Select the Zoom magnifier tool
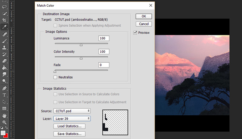The image size is (242, 139). point(4,122)
